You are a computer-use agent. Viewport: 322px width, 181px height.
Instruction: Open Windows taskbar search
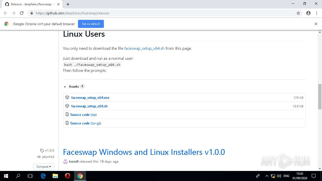[18, 176]
